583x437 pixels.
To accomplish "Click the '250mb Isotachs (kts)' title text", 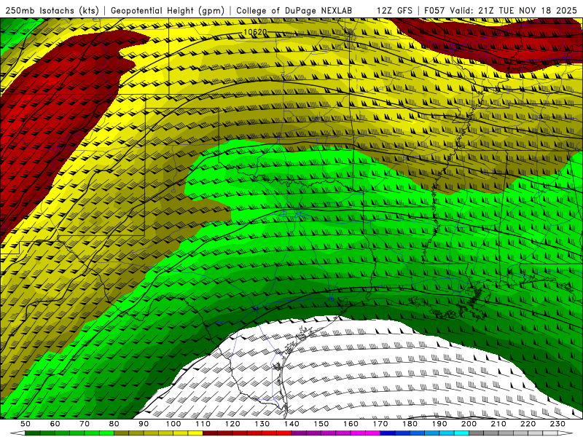I will click(x=52, y=10).
